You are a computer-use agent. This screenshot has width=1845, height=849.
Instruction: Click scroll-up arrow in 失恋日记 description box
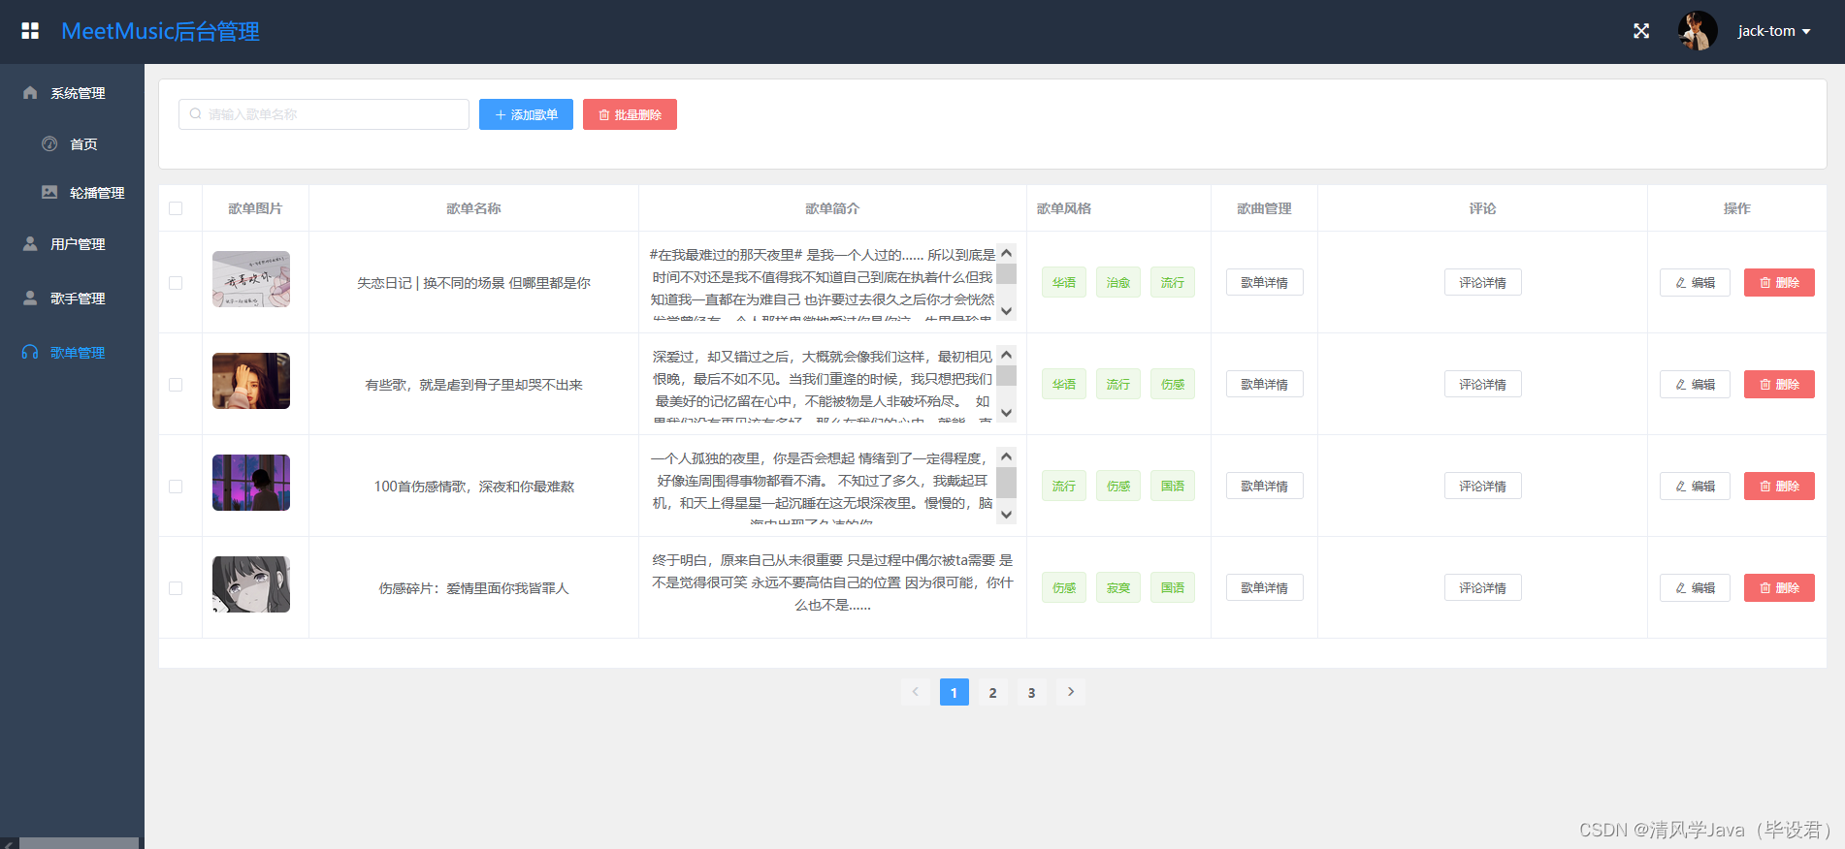pos(1007,253)
